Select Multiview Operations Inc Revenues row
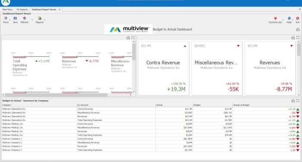302x162 pixels. pos(151,117)
